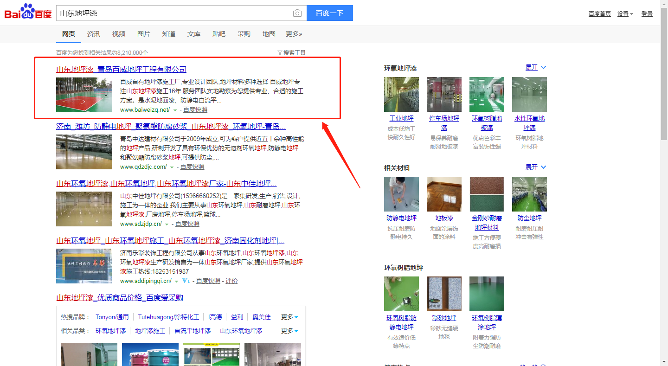Image resolution: width=668 pixels, height=366 pixels.
Task: Click the 百度一下 search button
Action: [x=330, y=13]
